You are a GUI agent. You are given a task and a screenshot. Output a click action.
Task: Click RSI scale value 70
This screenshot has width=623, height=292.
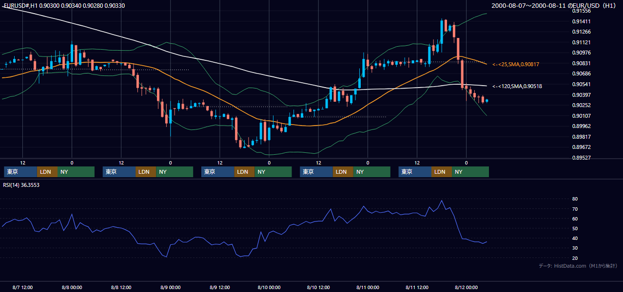coord(575,209)
